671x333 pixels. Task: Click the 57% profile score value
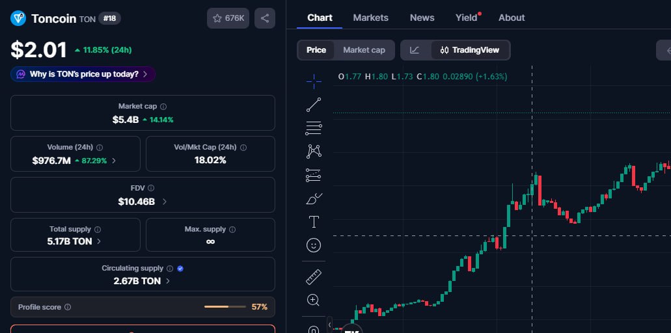click(259, 307)
